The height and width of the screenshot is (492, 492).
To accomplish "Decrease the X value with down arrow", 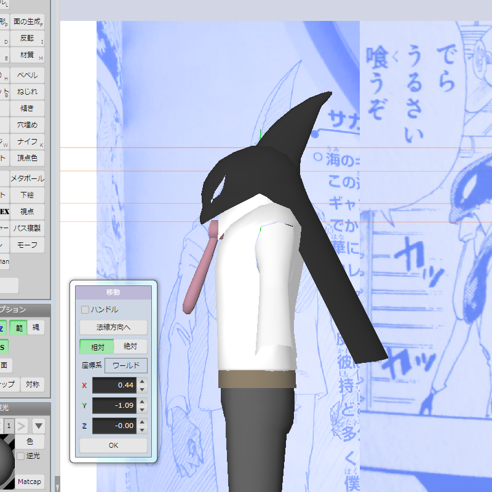I will 142,389.
